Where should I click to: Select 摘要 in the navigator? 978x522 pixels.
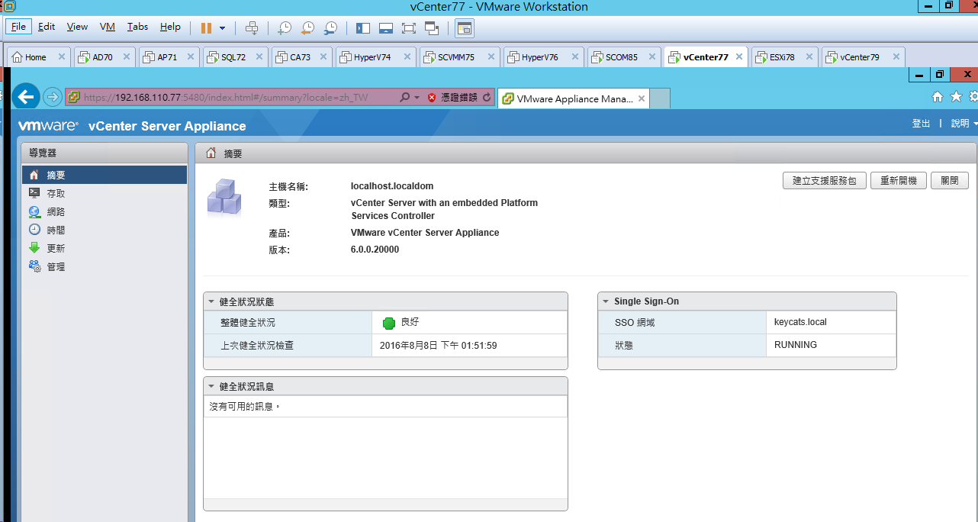coord(105,175)
